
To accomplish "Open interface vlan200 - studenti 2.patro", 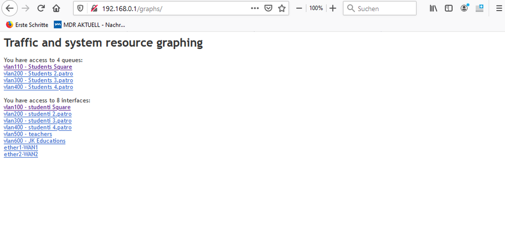I will [38, 114].
